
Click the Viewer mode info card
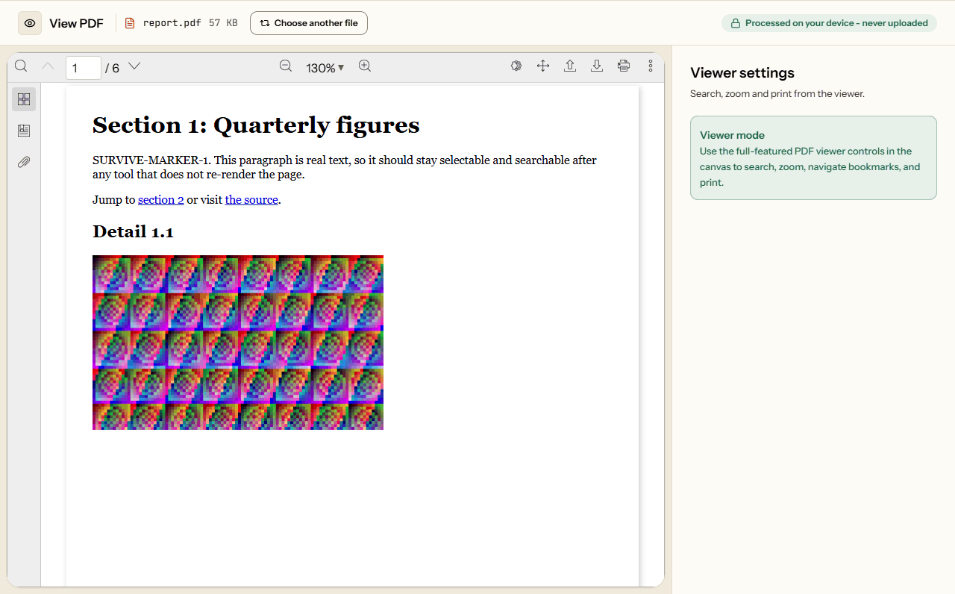tap(813, 157)
